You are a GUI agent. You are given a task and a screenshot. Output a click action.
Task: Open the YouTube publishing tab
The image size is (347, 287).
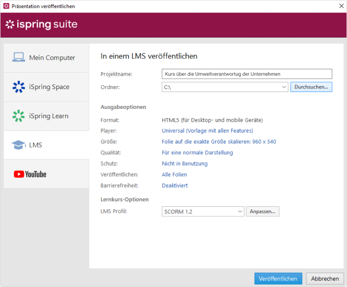coord(47,174)
